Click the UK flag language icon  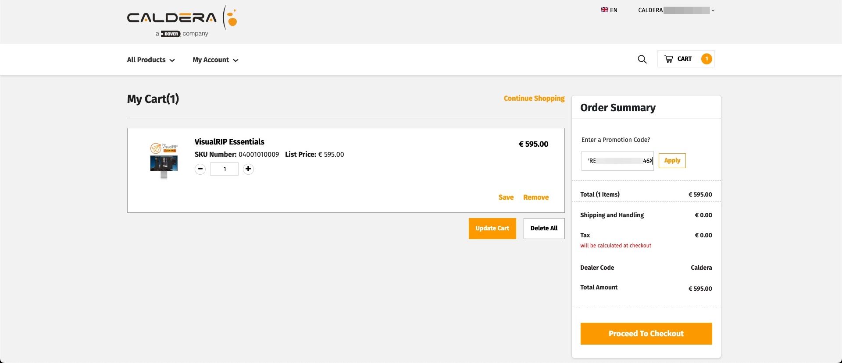pos(604,10)
